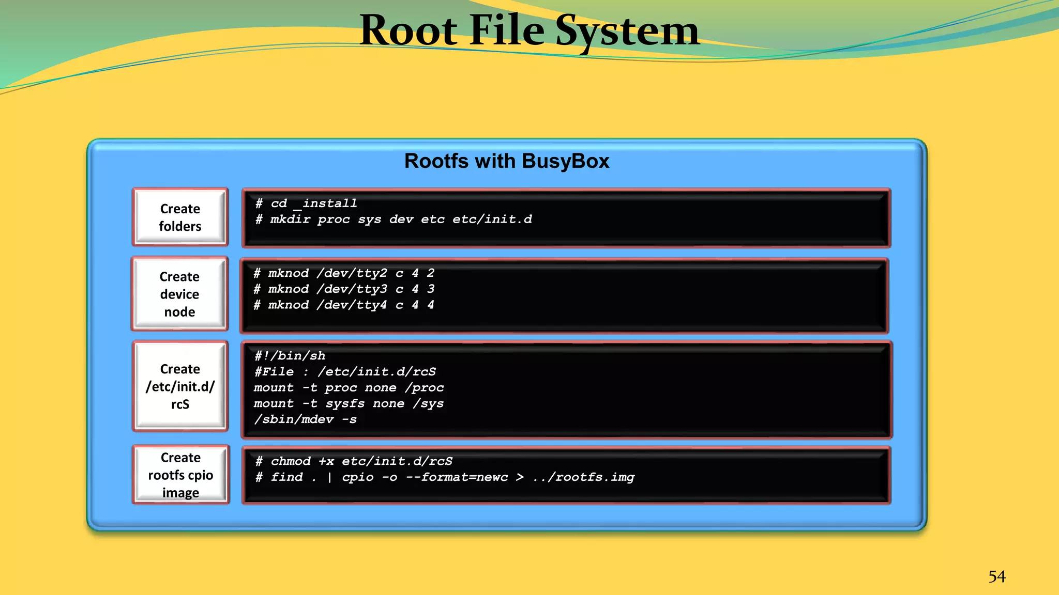The height and width of the screenshot is (595, 1059).
Task: Click the 'mkdir proc sys dev etc' command line
Action: coord(394,220)
